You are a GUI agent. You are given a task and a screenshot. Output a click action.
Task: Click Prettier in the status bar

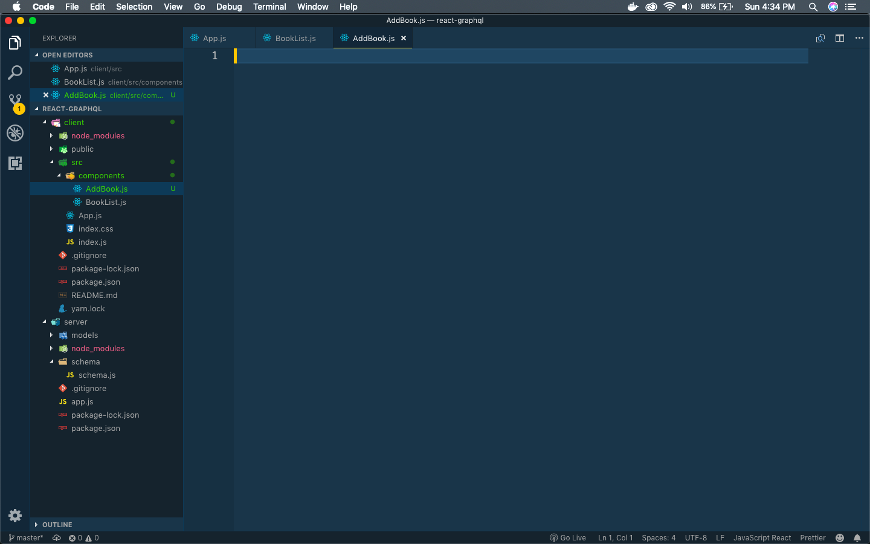813,538
